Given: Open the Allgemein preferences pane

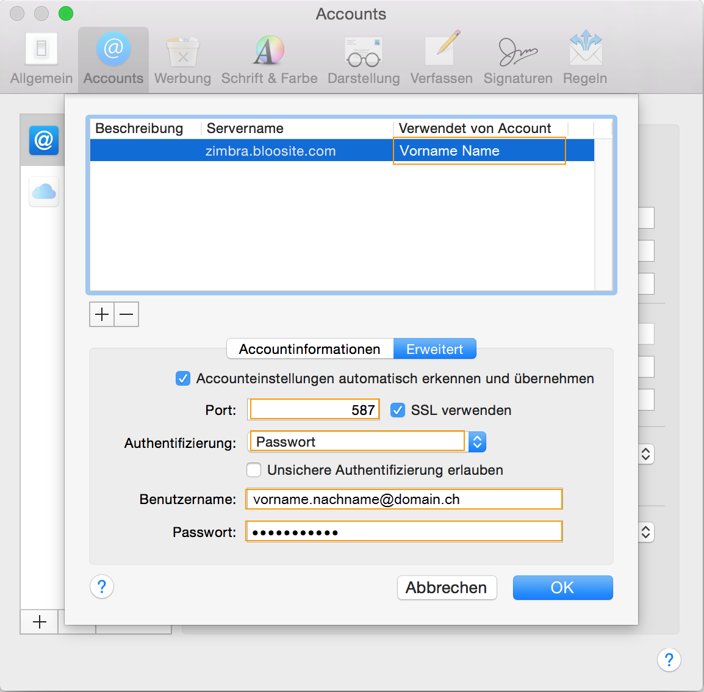Looking at the screenshot, I should [x=41, y=59].
